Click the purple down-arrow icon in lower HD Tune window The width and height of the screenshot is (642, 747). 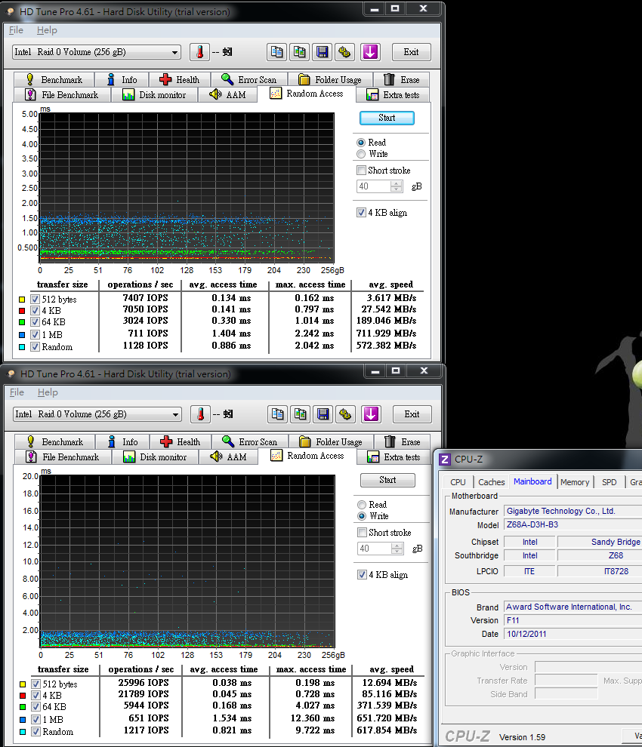[x=371, y=414]
